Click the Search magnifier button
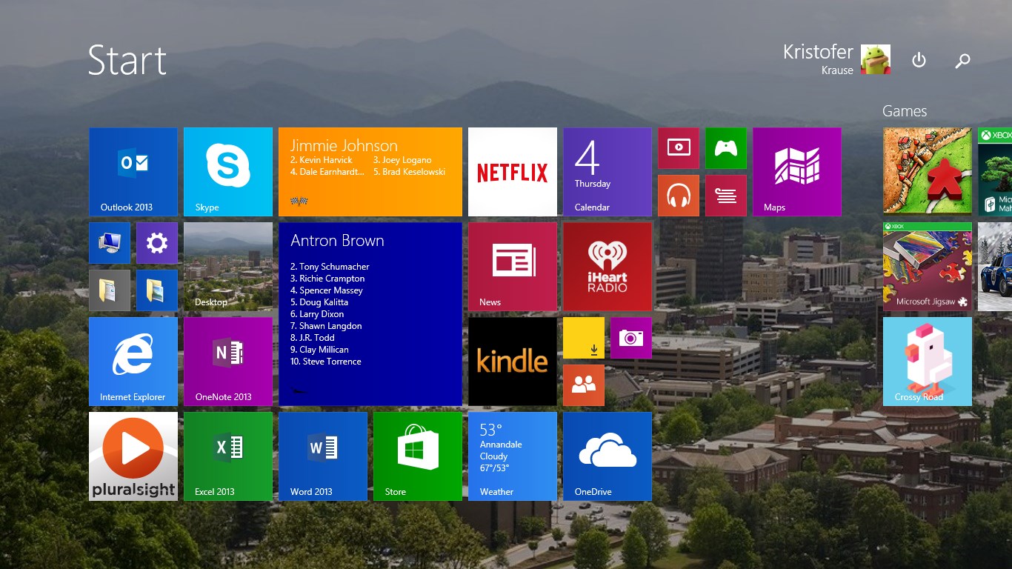This screenshot has height=569, width=1012. point(962,61)
